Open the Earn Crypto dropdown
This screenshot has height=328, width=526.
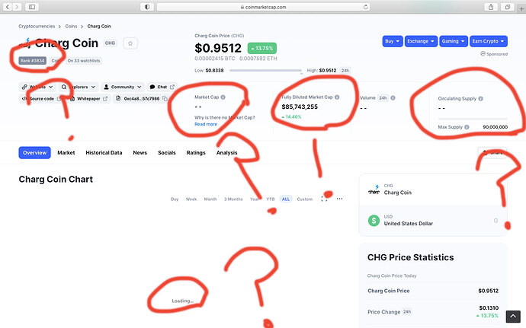489,41
